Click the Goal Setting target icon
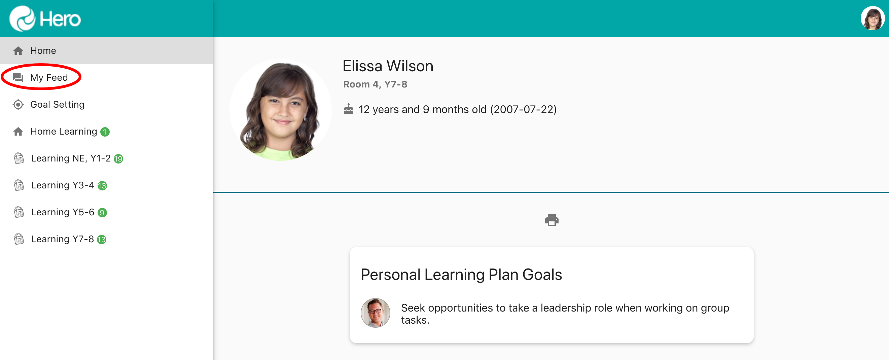 click(x=18, y=104)
